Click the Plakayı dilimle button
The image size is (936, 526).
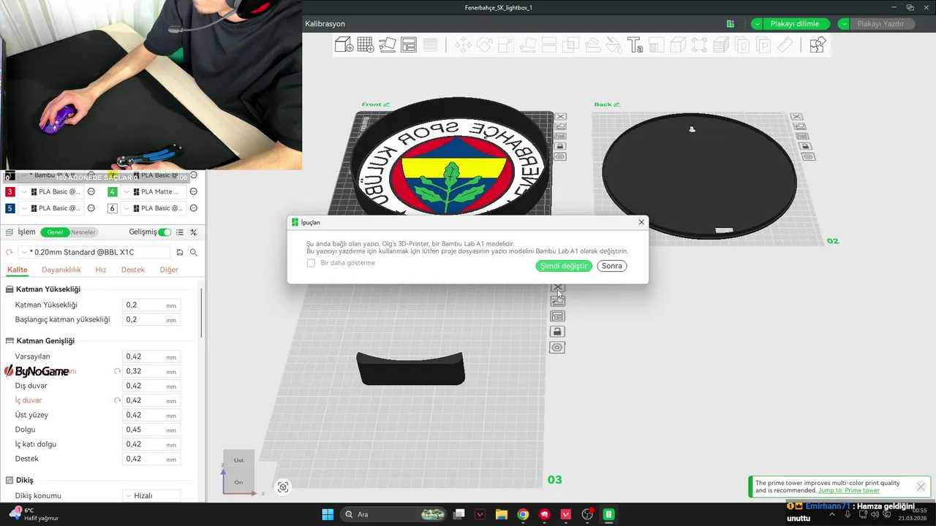click(796, 24)
